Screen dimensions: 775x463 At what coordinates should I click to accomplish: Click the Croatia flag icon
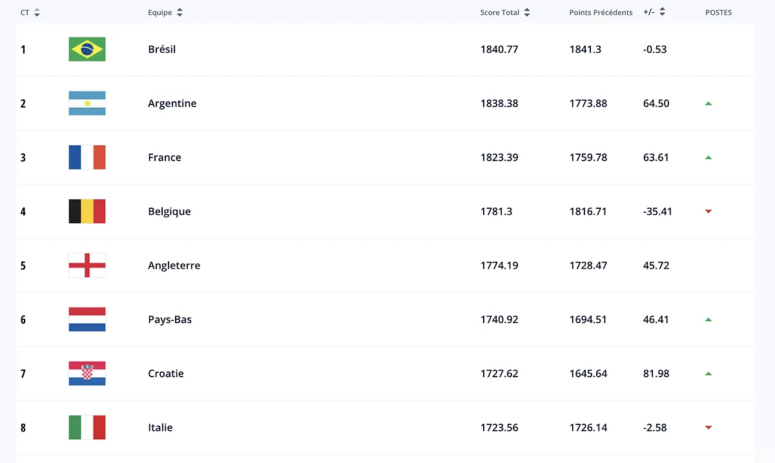coord(87,373)
